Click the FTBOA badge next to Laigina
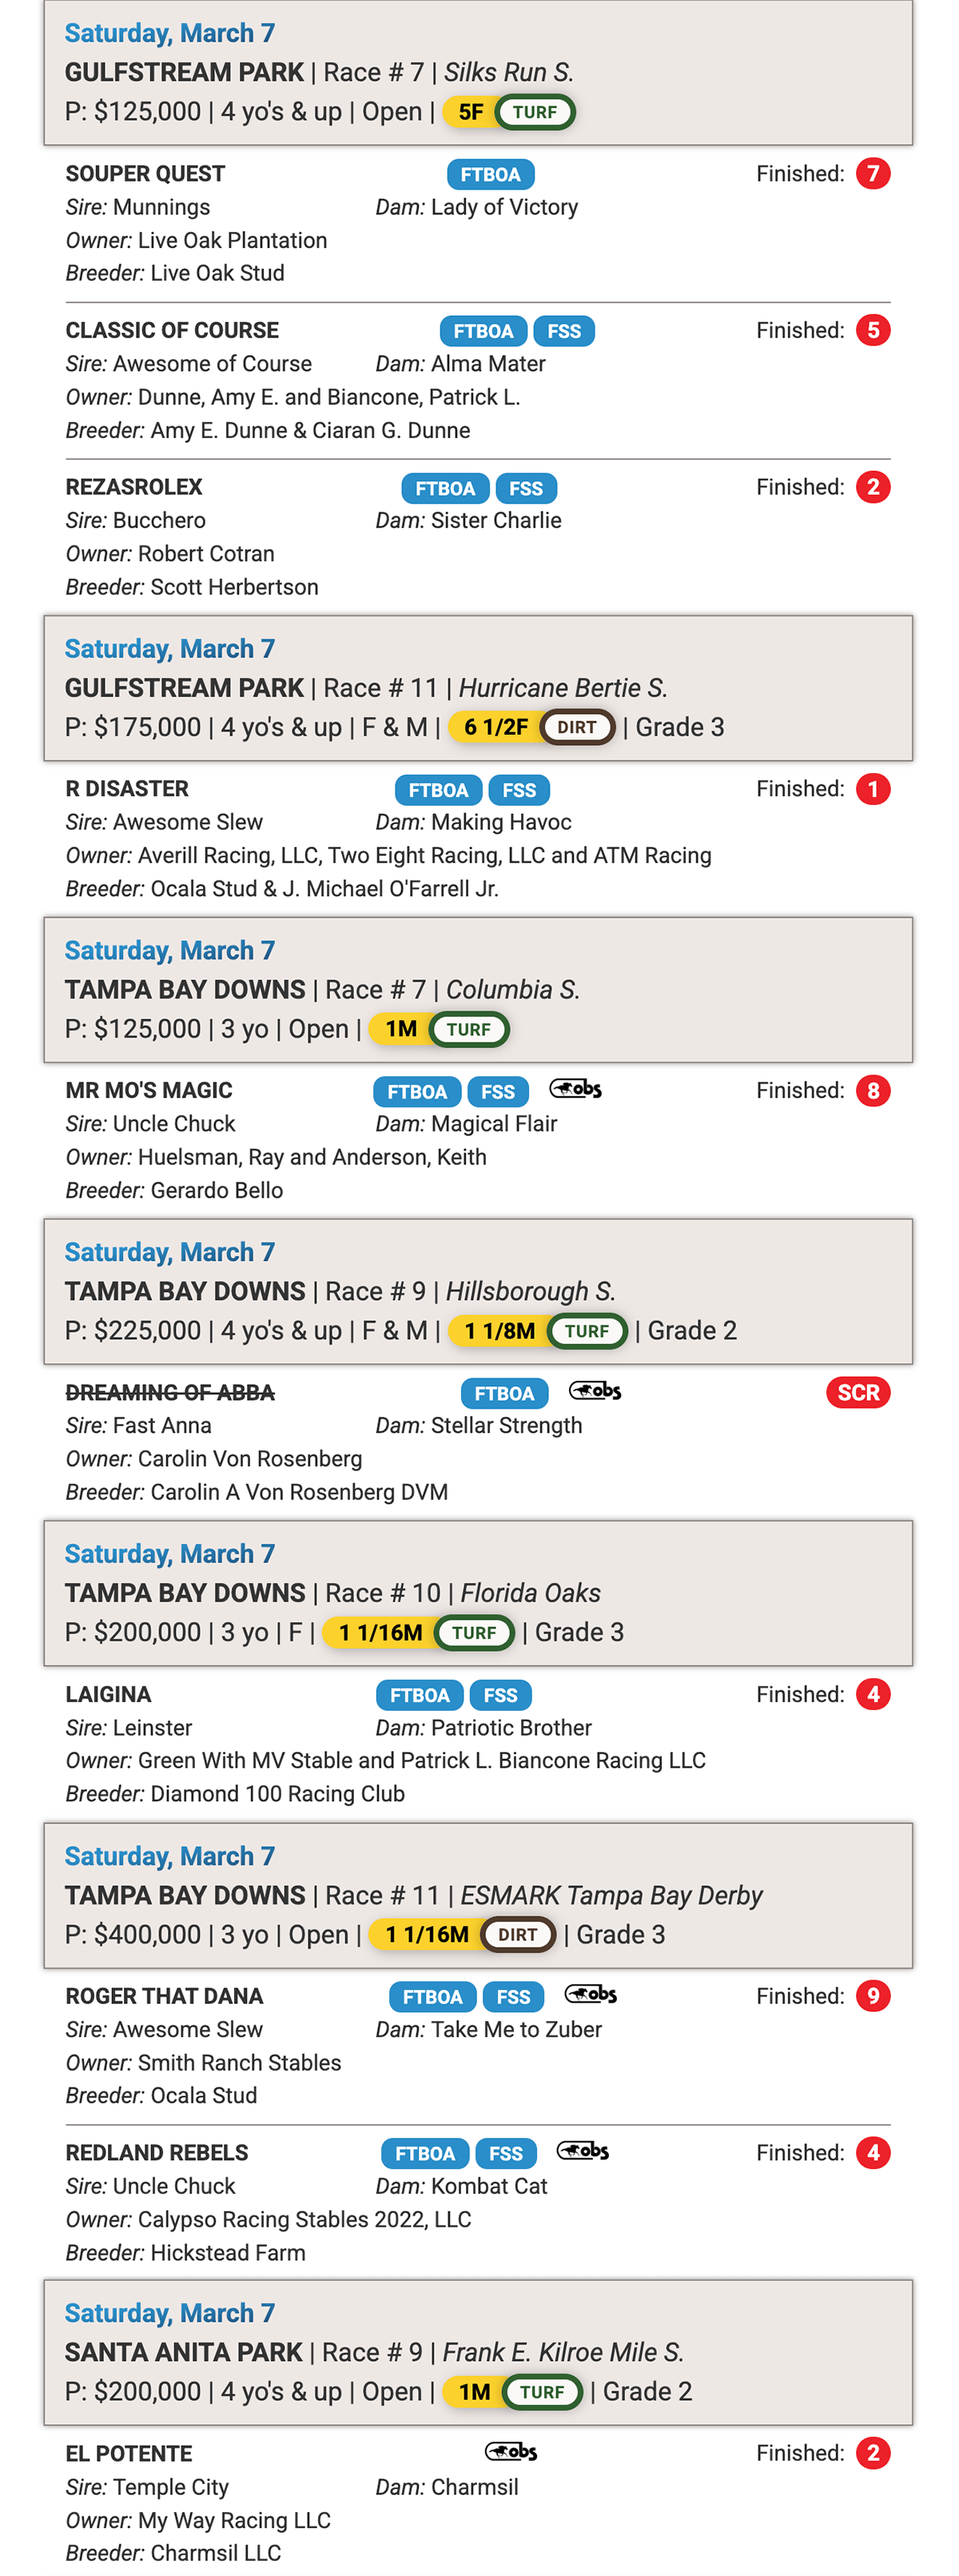This screenshot has height=2576, width=959. (x=419, y=1695)
